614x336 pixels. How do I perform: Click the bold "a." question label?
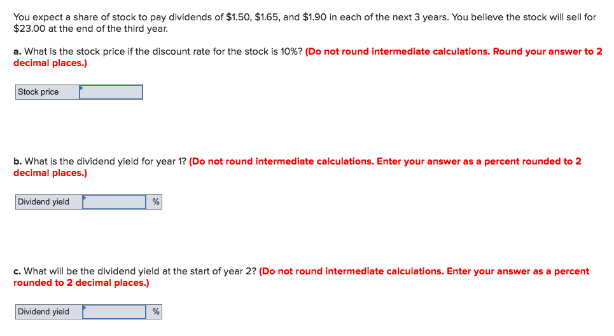(18, 51)
